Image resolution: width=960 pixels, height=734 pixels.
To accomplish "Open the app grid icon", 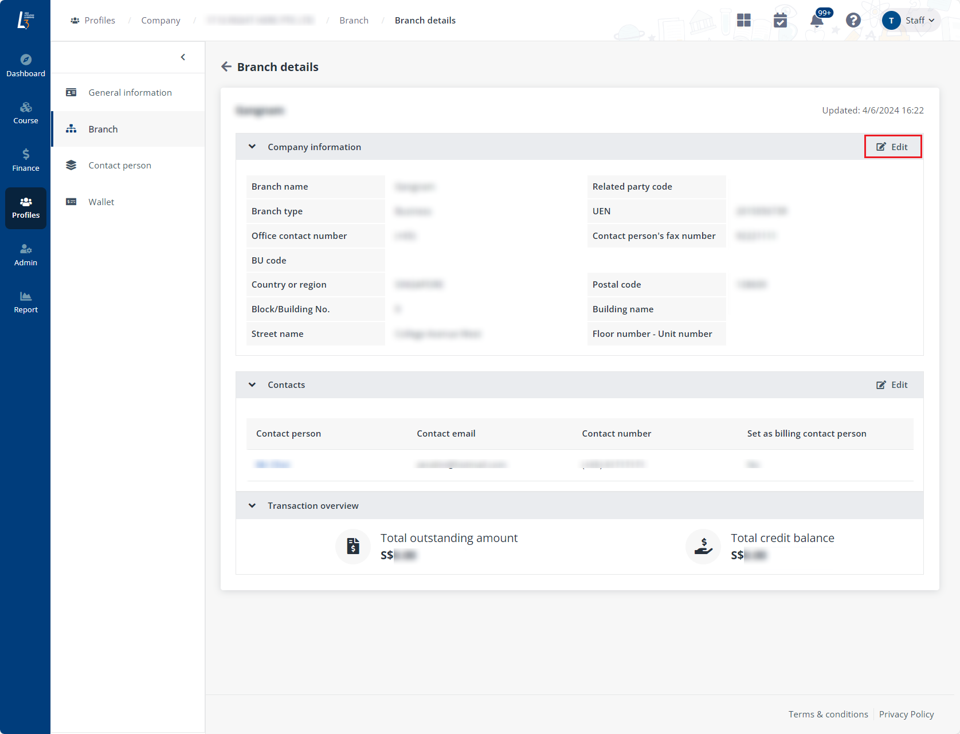I will [743, 21].
